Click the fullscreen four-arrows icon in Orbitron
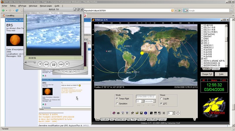Screen dimensions: 235x131 click(x=164, y=113)
